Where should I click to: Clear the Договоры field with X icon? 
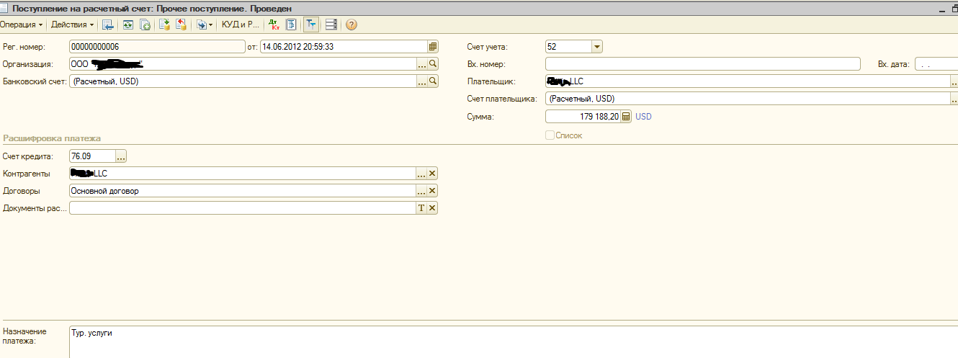click(433, 191)
